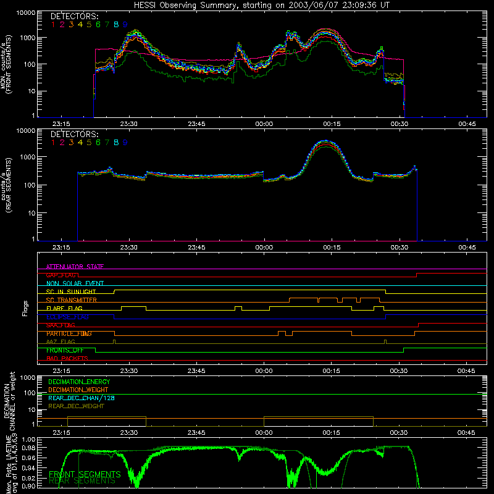Click the PARTICLE_FLAG label
This screenshot has height=494, width=494.
pos(69,333)
